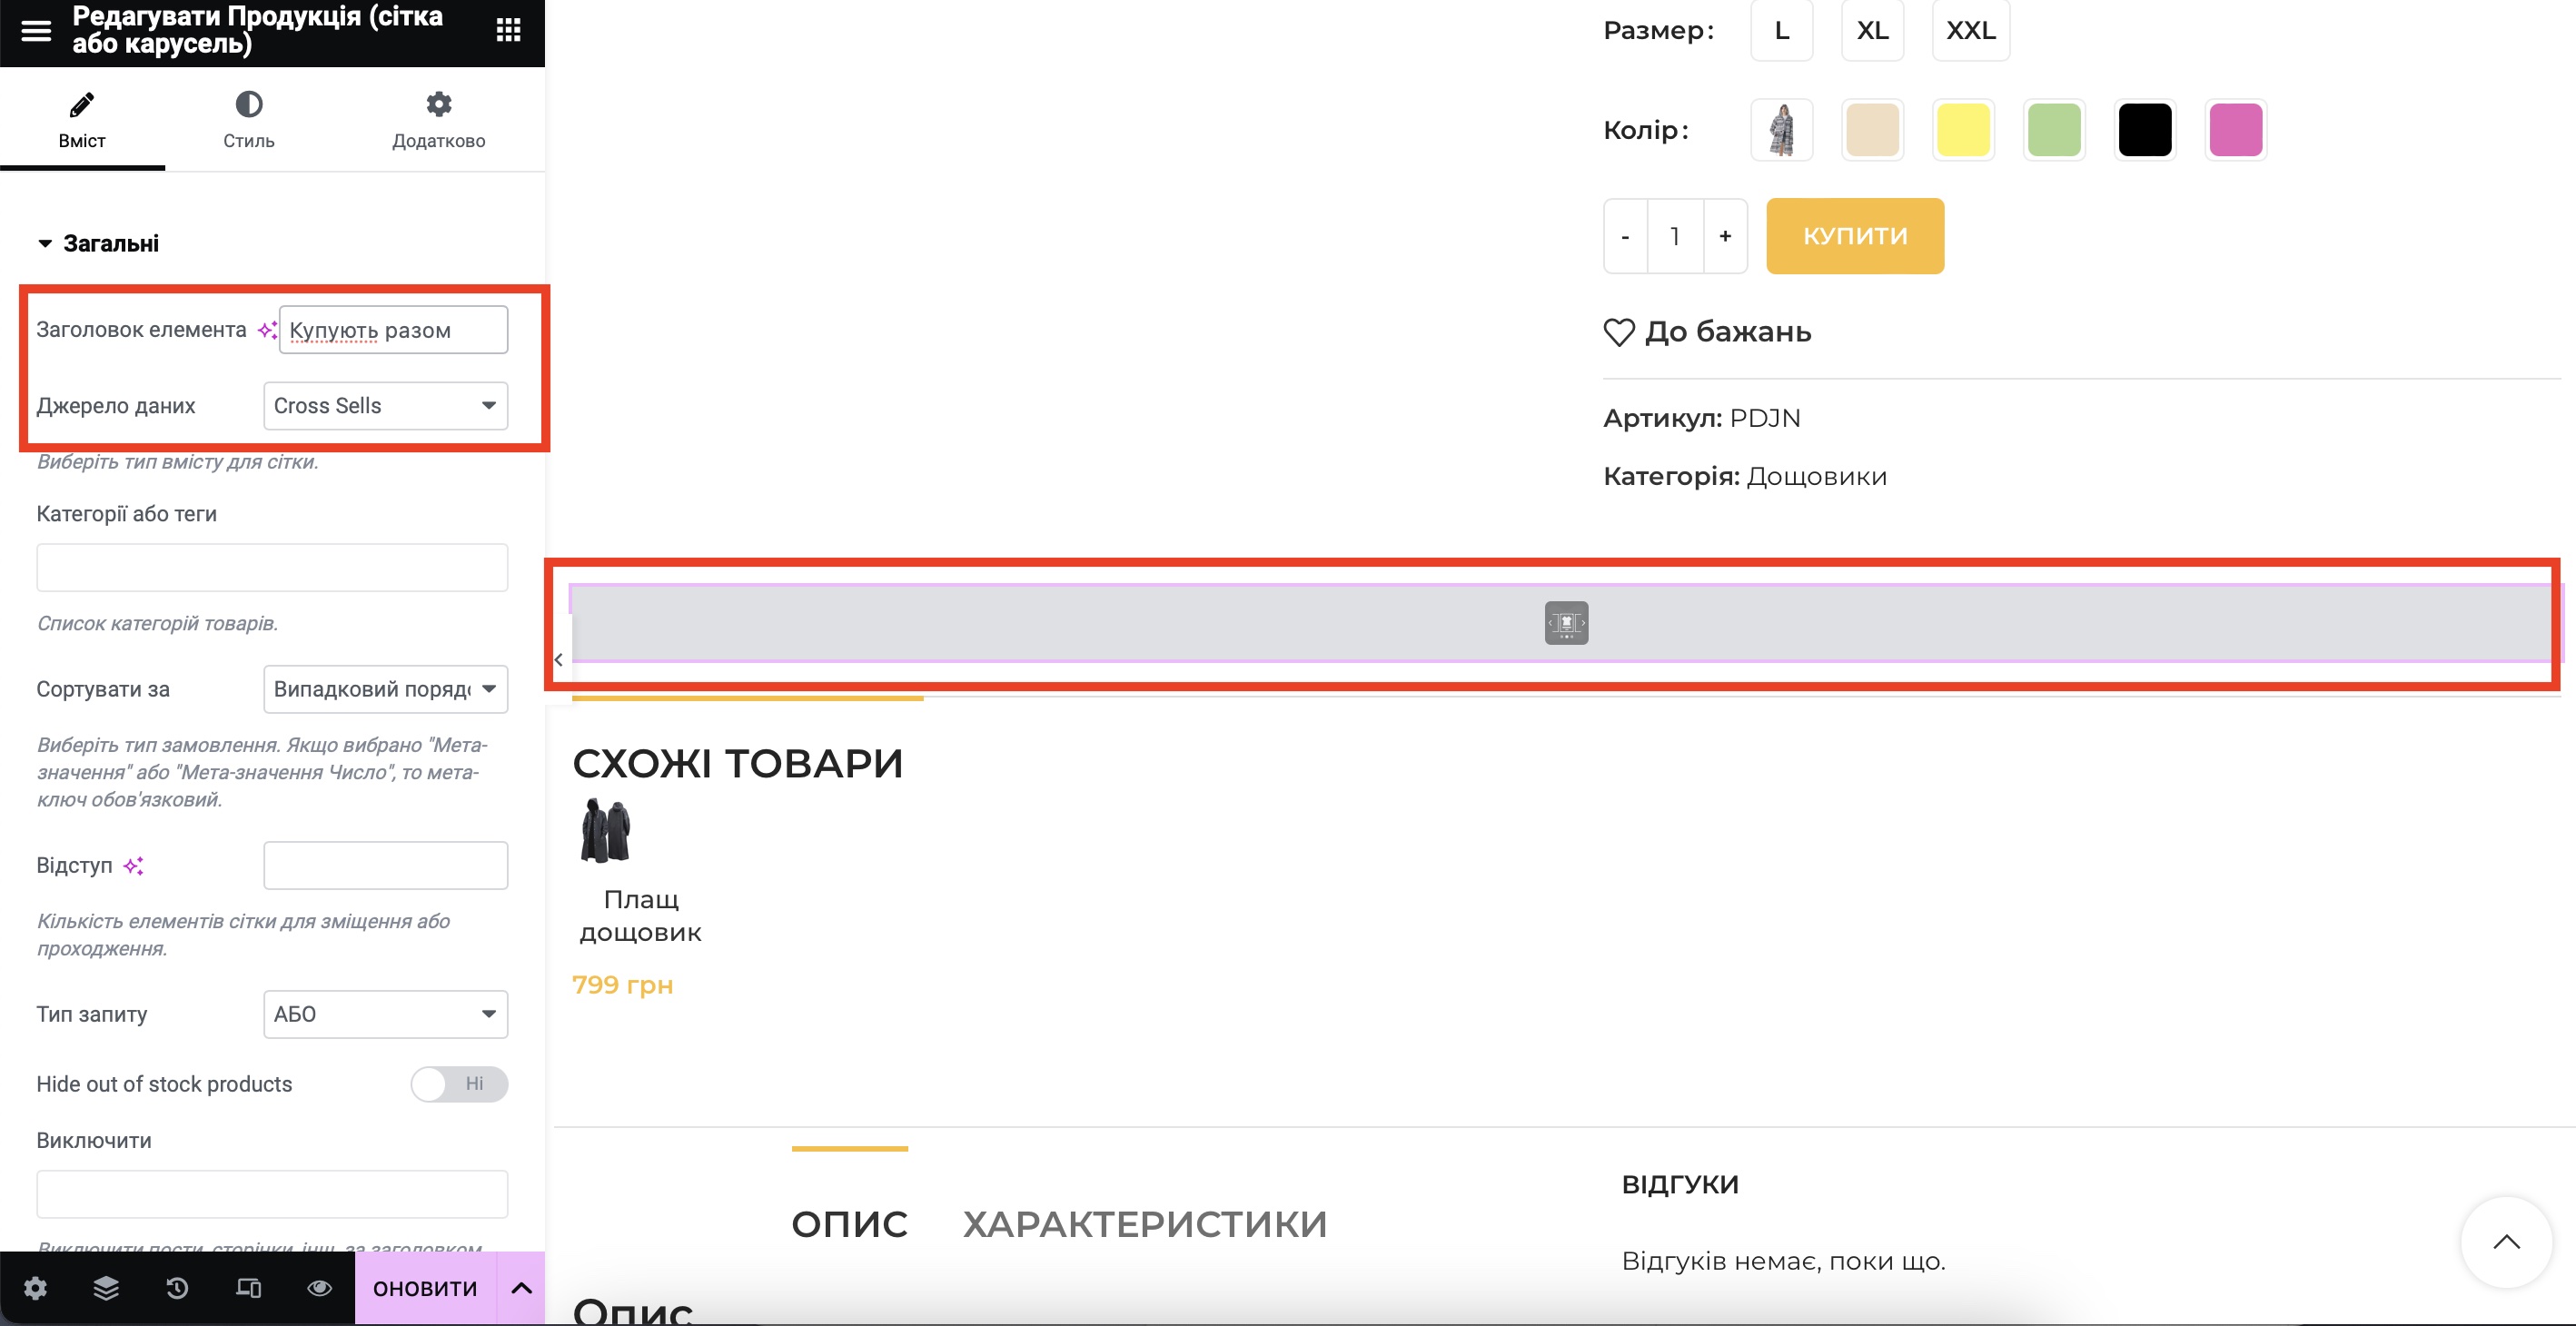2576x1326 pixels.
Task: Open the Дощовики category link
Action: coord(1817,477)
